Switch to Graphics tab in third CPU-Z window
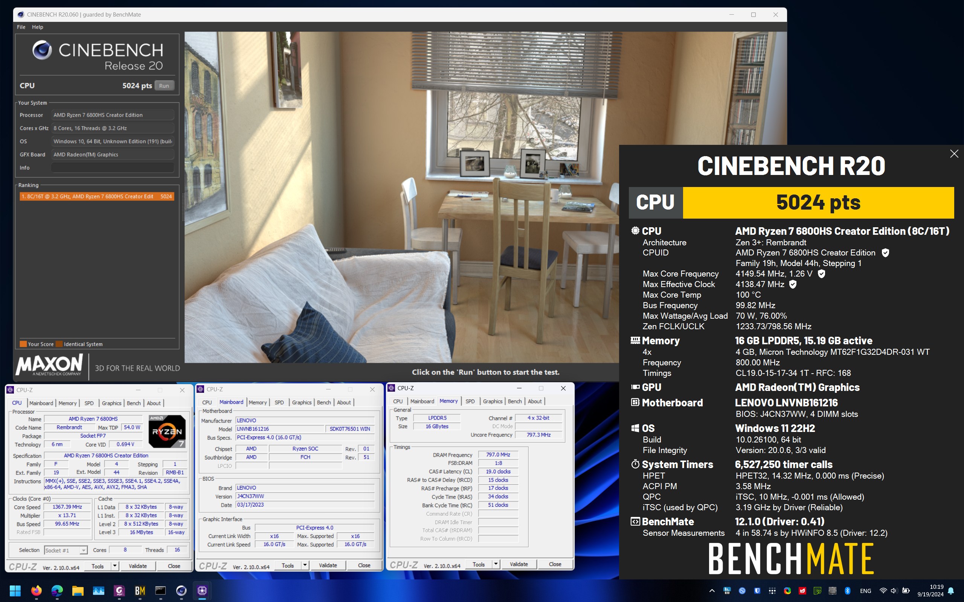The width and height of the screenshot is (964, 602). pyautogui.click(x=493, y=401)
